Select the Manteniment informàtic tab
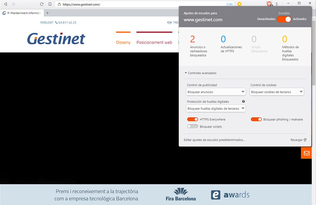The image size is (316, 205). pos(22,13)
